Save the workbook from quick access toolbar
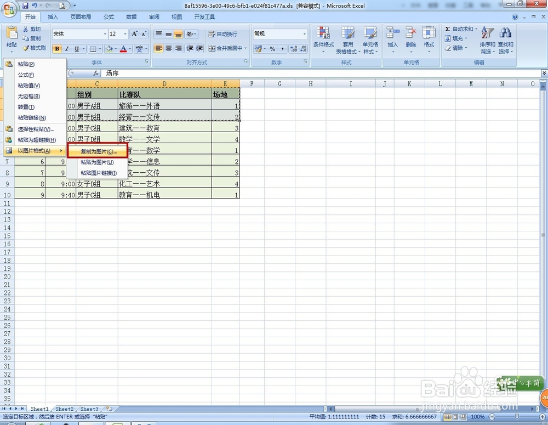Viewport: 548px width, 425px height. pos(25,5)
